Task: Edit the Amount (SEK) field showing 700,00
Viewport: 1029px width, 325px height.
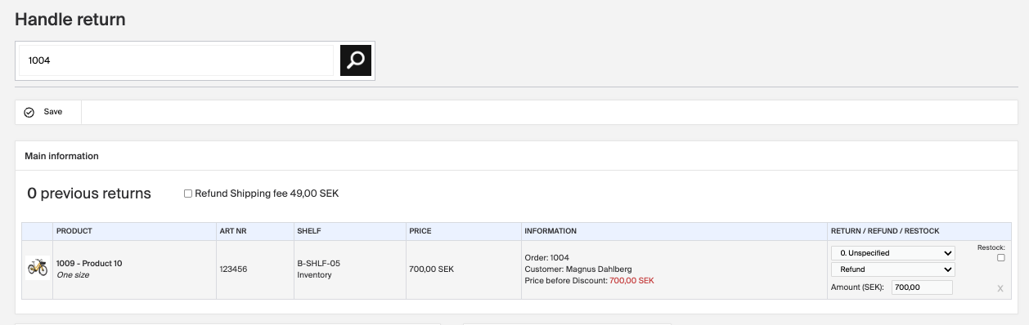Action: (x=922, y=287)
